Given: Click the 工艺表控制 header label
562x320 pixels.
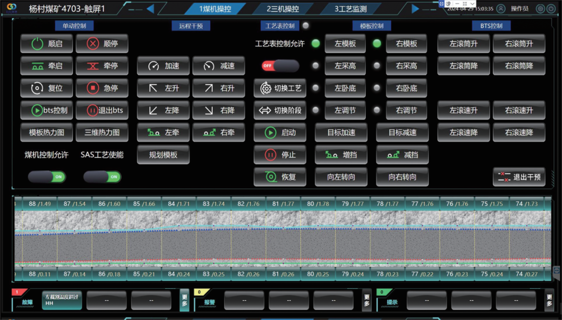Looking at the screenshot, I should 280,26.
